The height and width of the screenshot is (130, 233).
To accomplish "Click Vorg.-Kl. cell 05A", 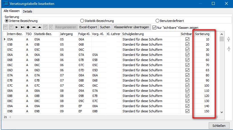I will 99,55.
